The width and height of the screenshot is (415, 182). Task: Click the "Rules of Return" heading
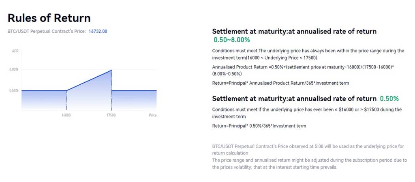coord(49,18)
